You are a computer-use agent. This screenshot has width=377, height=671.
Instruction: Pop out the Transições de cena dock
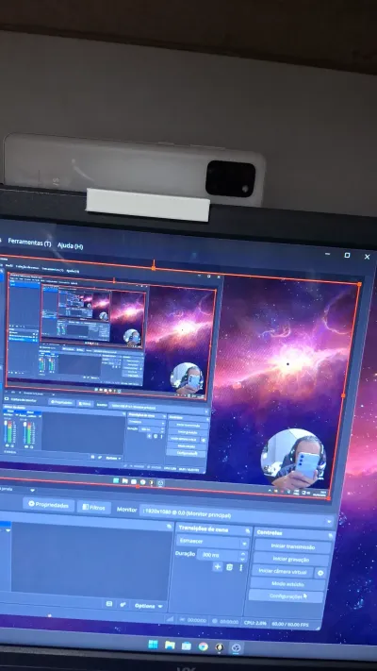coord(248,531)
